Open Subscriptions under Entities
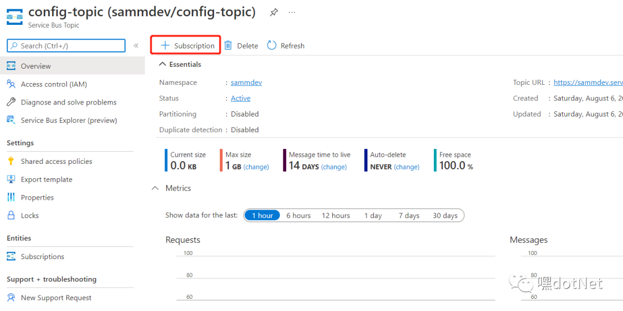This screenshot has width=623, height=311. click(43, 257)
